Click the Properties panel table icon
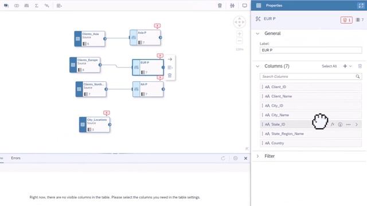 click(259, 5)
